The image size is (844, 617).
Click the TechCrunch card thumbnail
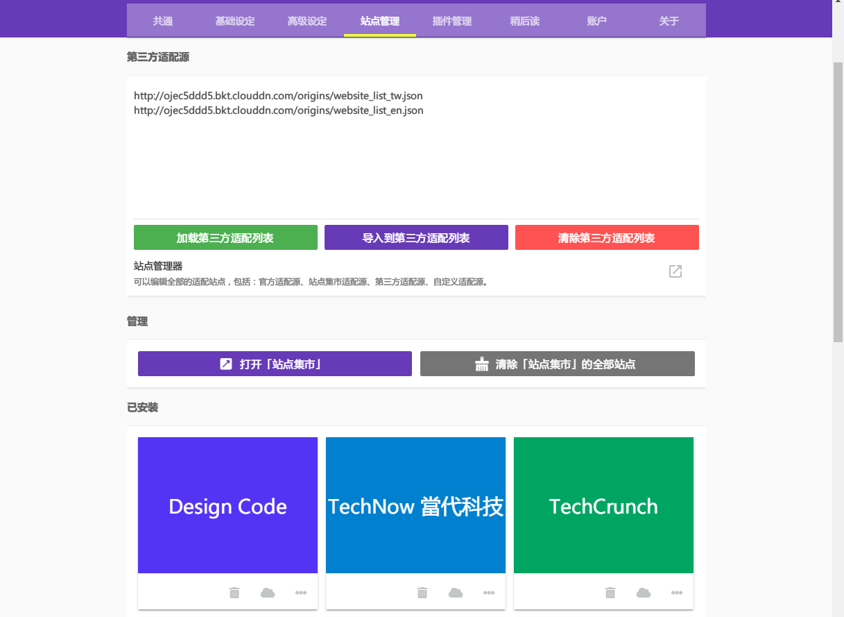tap(603, 505)
